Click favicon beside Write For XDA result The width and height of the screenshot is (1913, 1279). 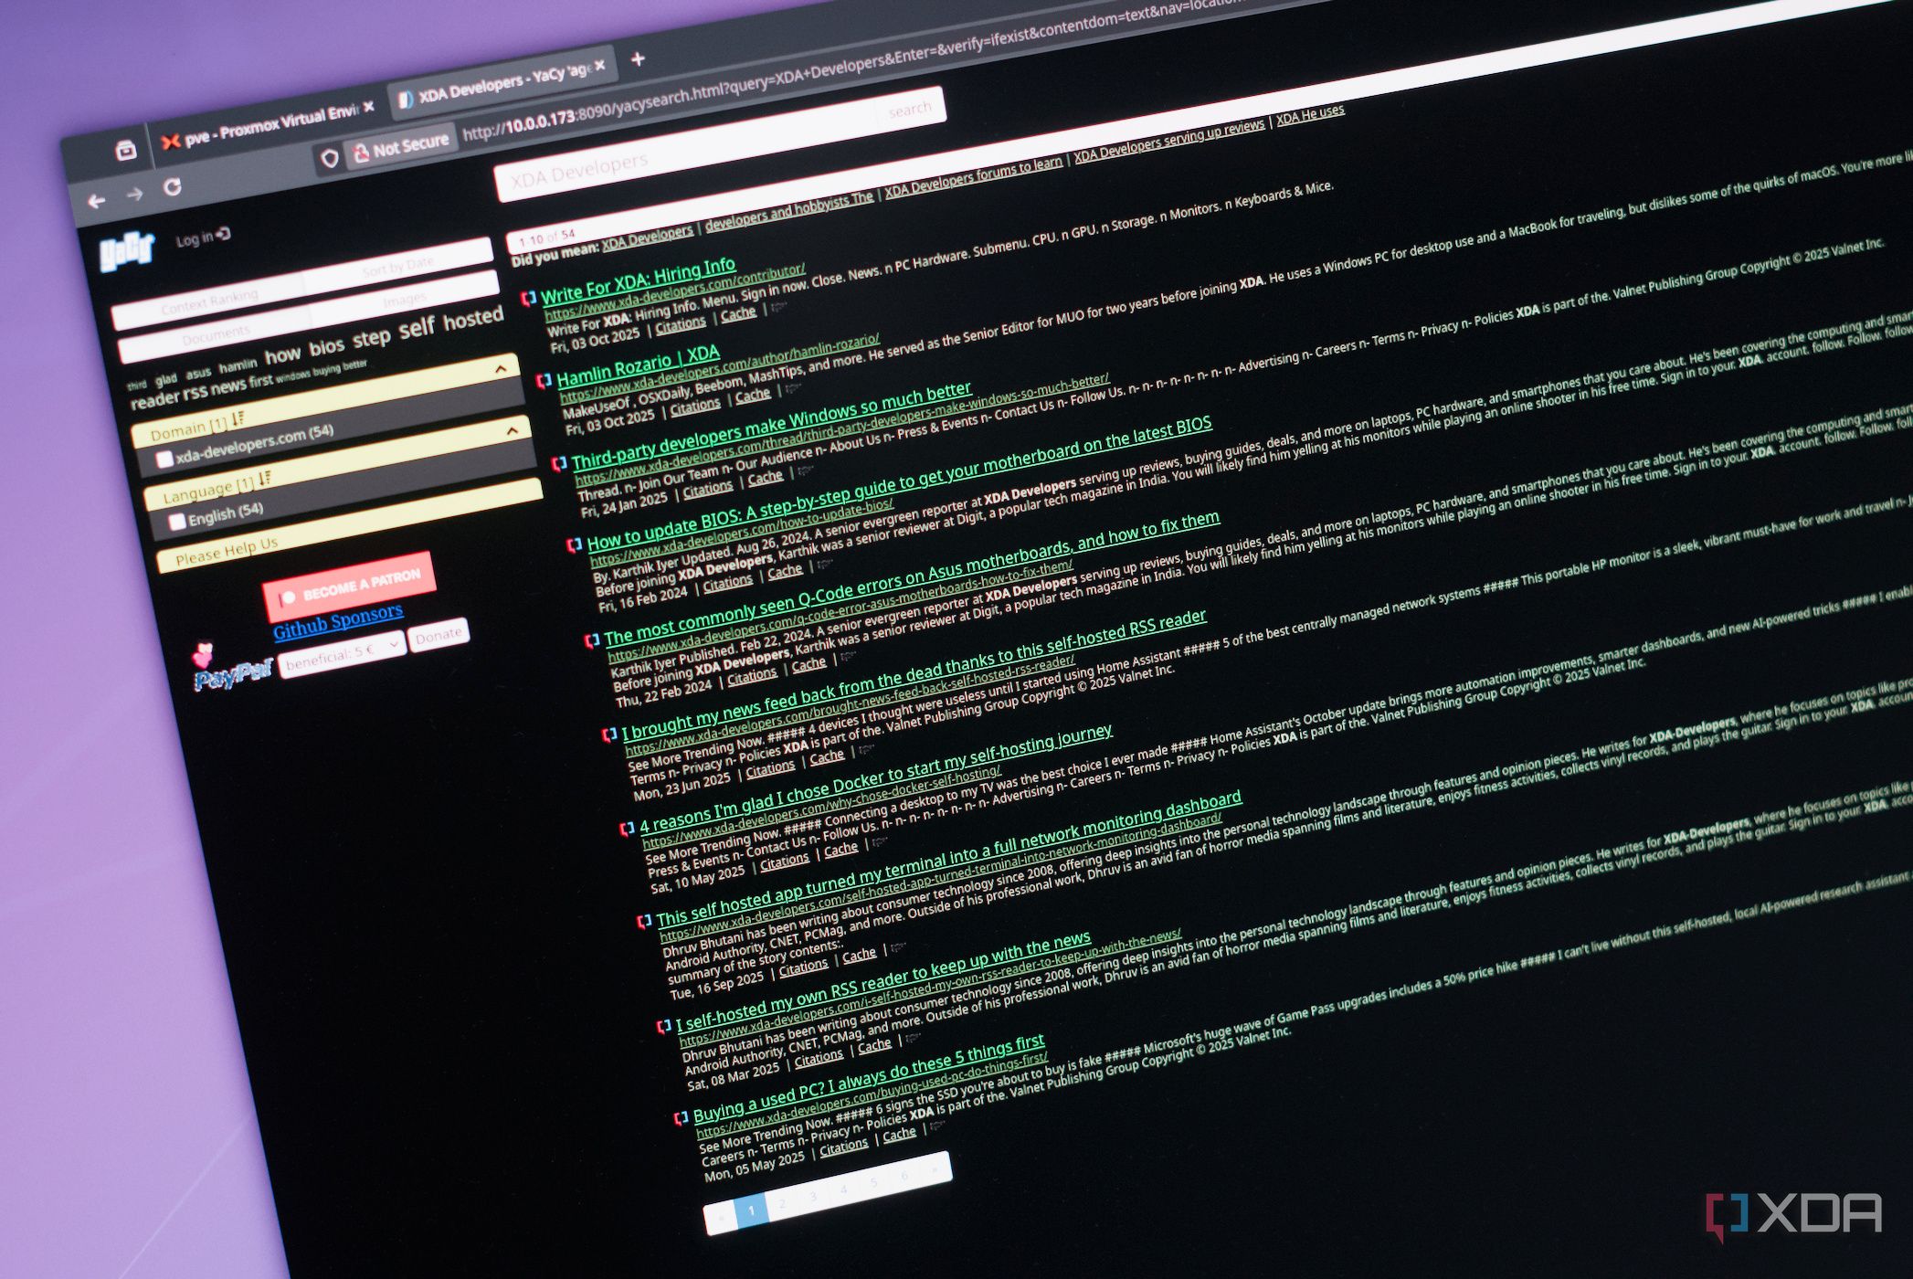point(528,298)
